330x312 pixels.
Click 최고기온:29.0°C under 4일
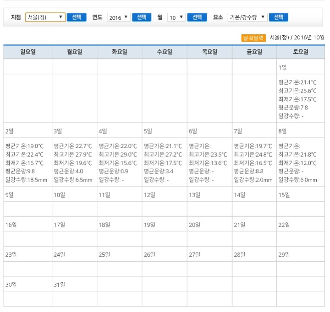pos(118,155)
